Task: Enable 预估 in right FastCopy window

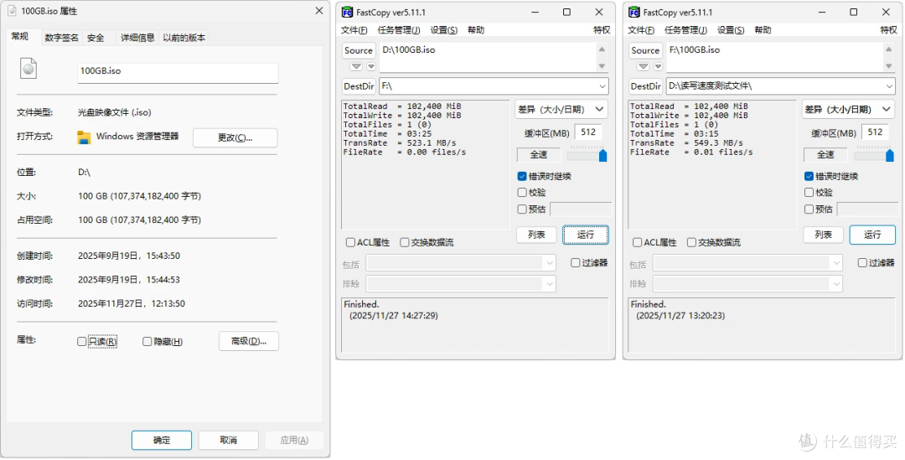Action: [x=809, y=209]
